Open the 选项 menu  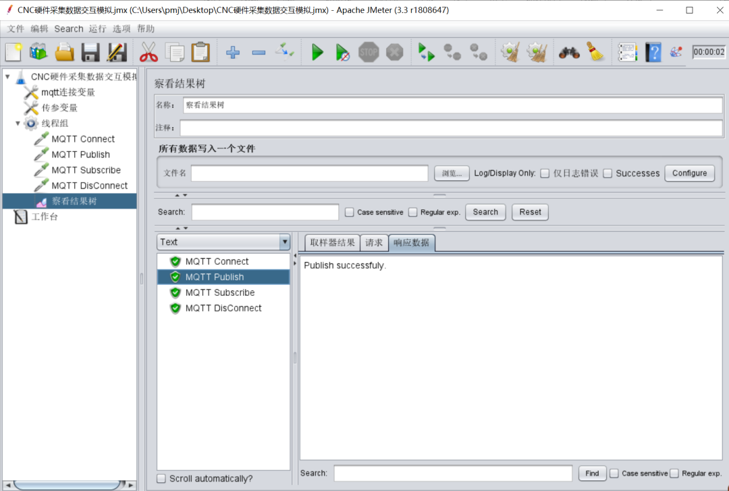122,29
